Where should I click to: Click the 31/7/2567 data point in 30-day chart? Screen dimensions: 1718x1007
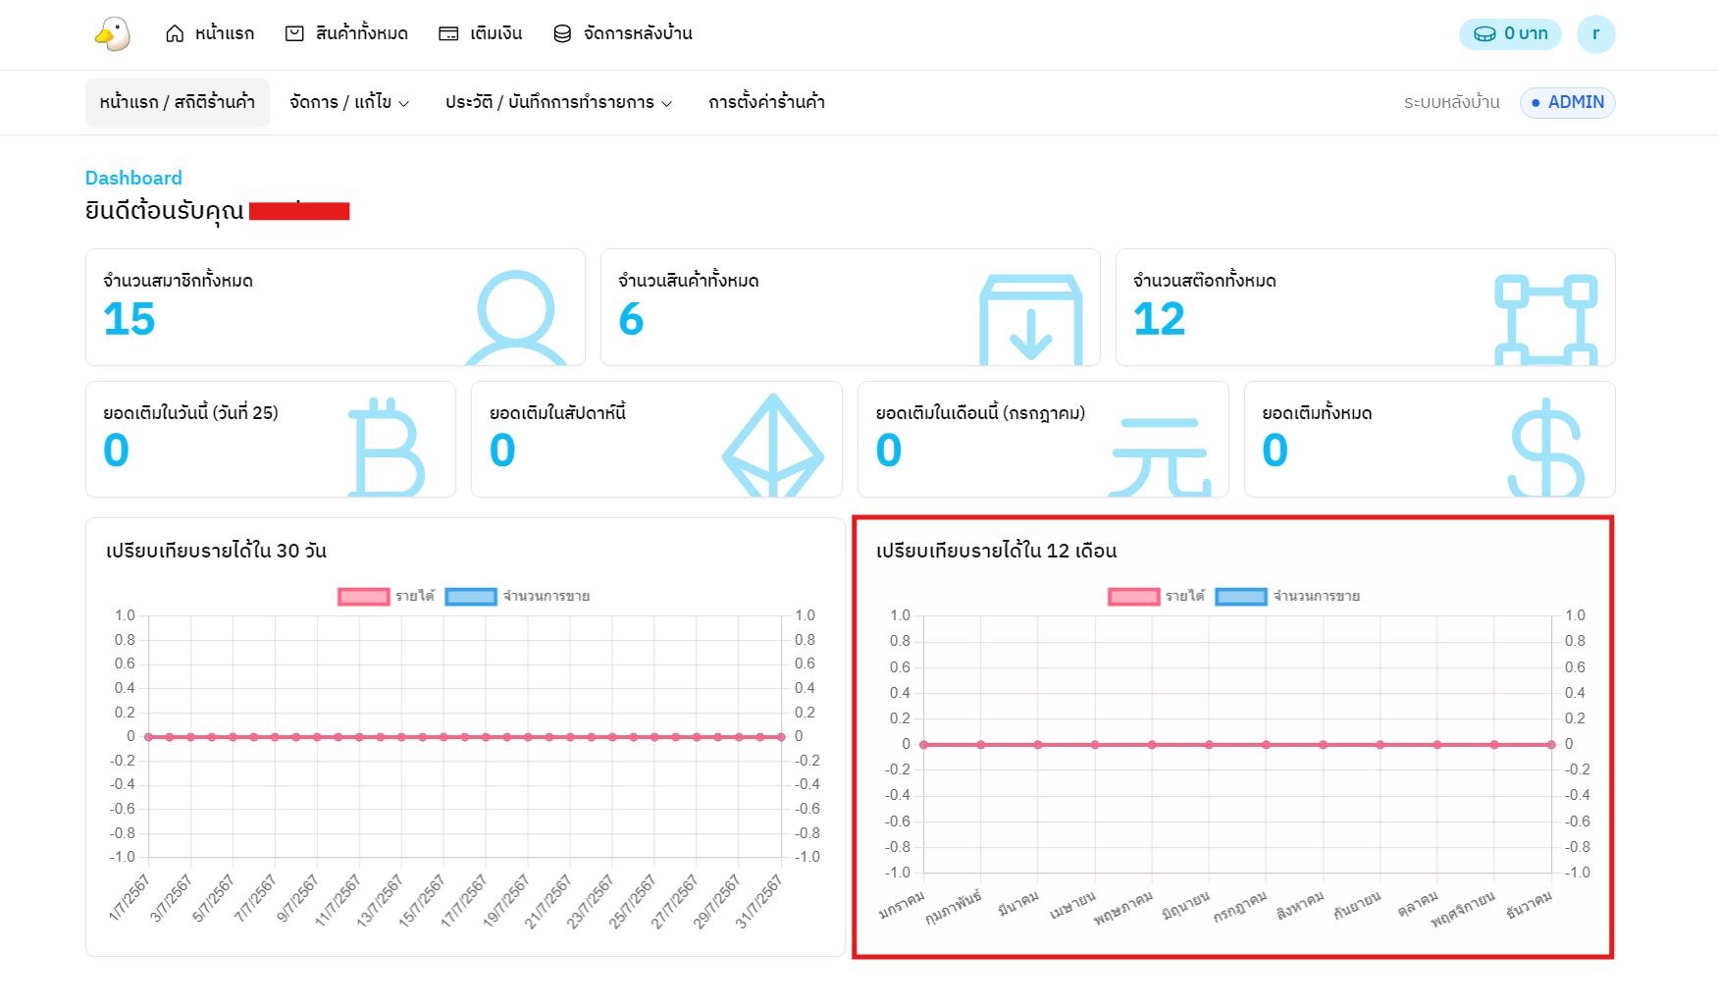pos(781,737)
